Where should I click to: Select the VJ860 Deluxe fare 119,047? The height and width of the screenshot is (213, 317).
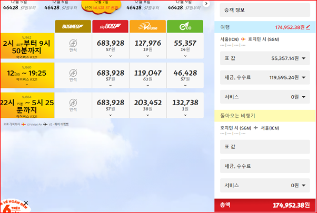148,75
